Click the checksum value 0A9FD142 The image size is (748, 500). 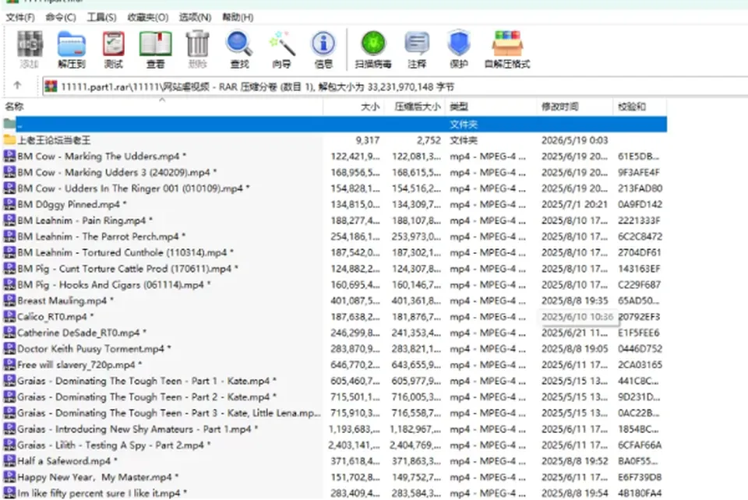point(640,205)
